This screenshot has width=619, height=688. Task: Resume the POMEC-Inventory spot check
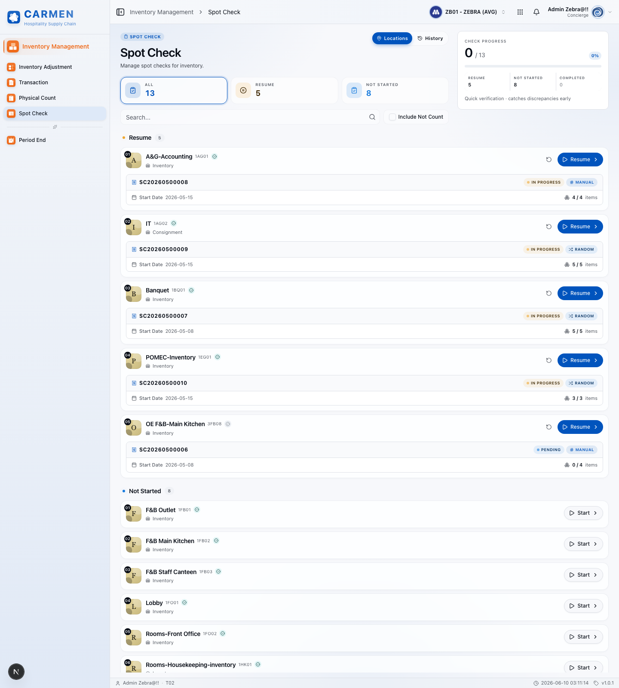(x=580, y=360)
